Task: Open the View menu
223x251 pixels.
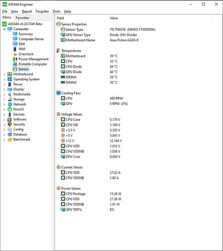Action: pos(14,12)
